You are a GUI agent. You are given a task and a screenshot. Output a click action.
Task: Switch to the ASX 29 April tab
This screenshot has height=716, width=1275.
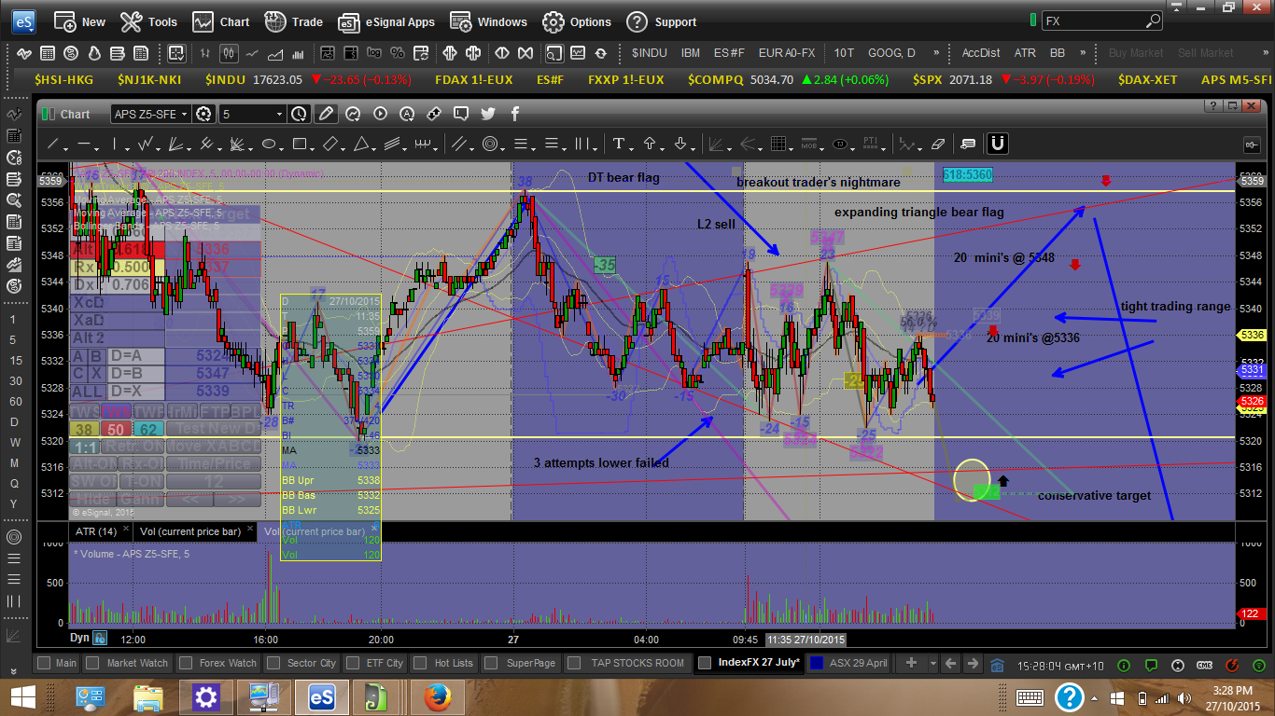pyautogui.click(x=848, y=663)
